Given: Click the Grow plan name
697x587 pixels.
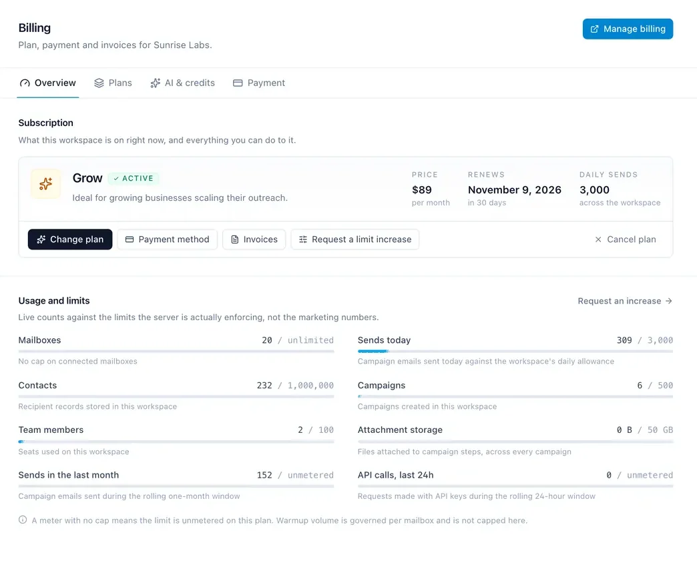Looking at the screenshot, I should (x=87, y=178).
